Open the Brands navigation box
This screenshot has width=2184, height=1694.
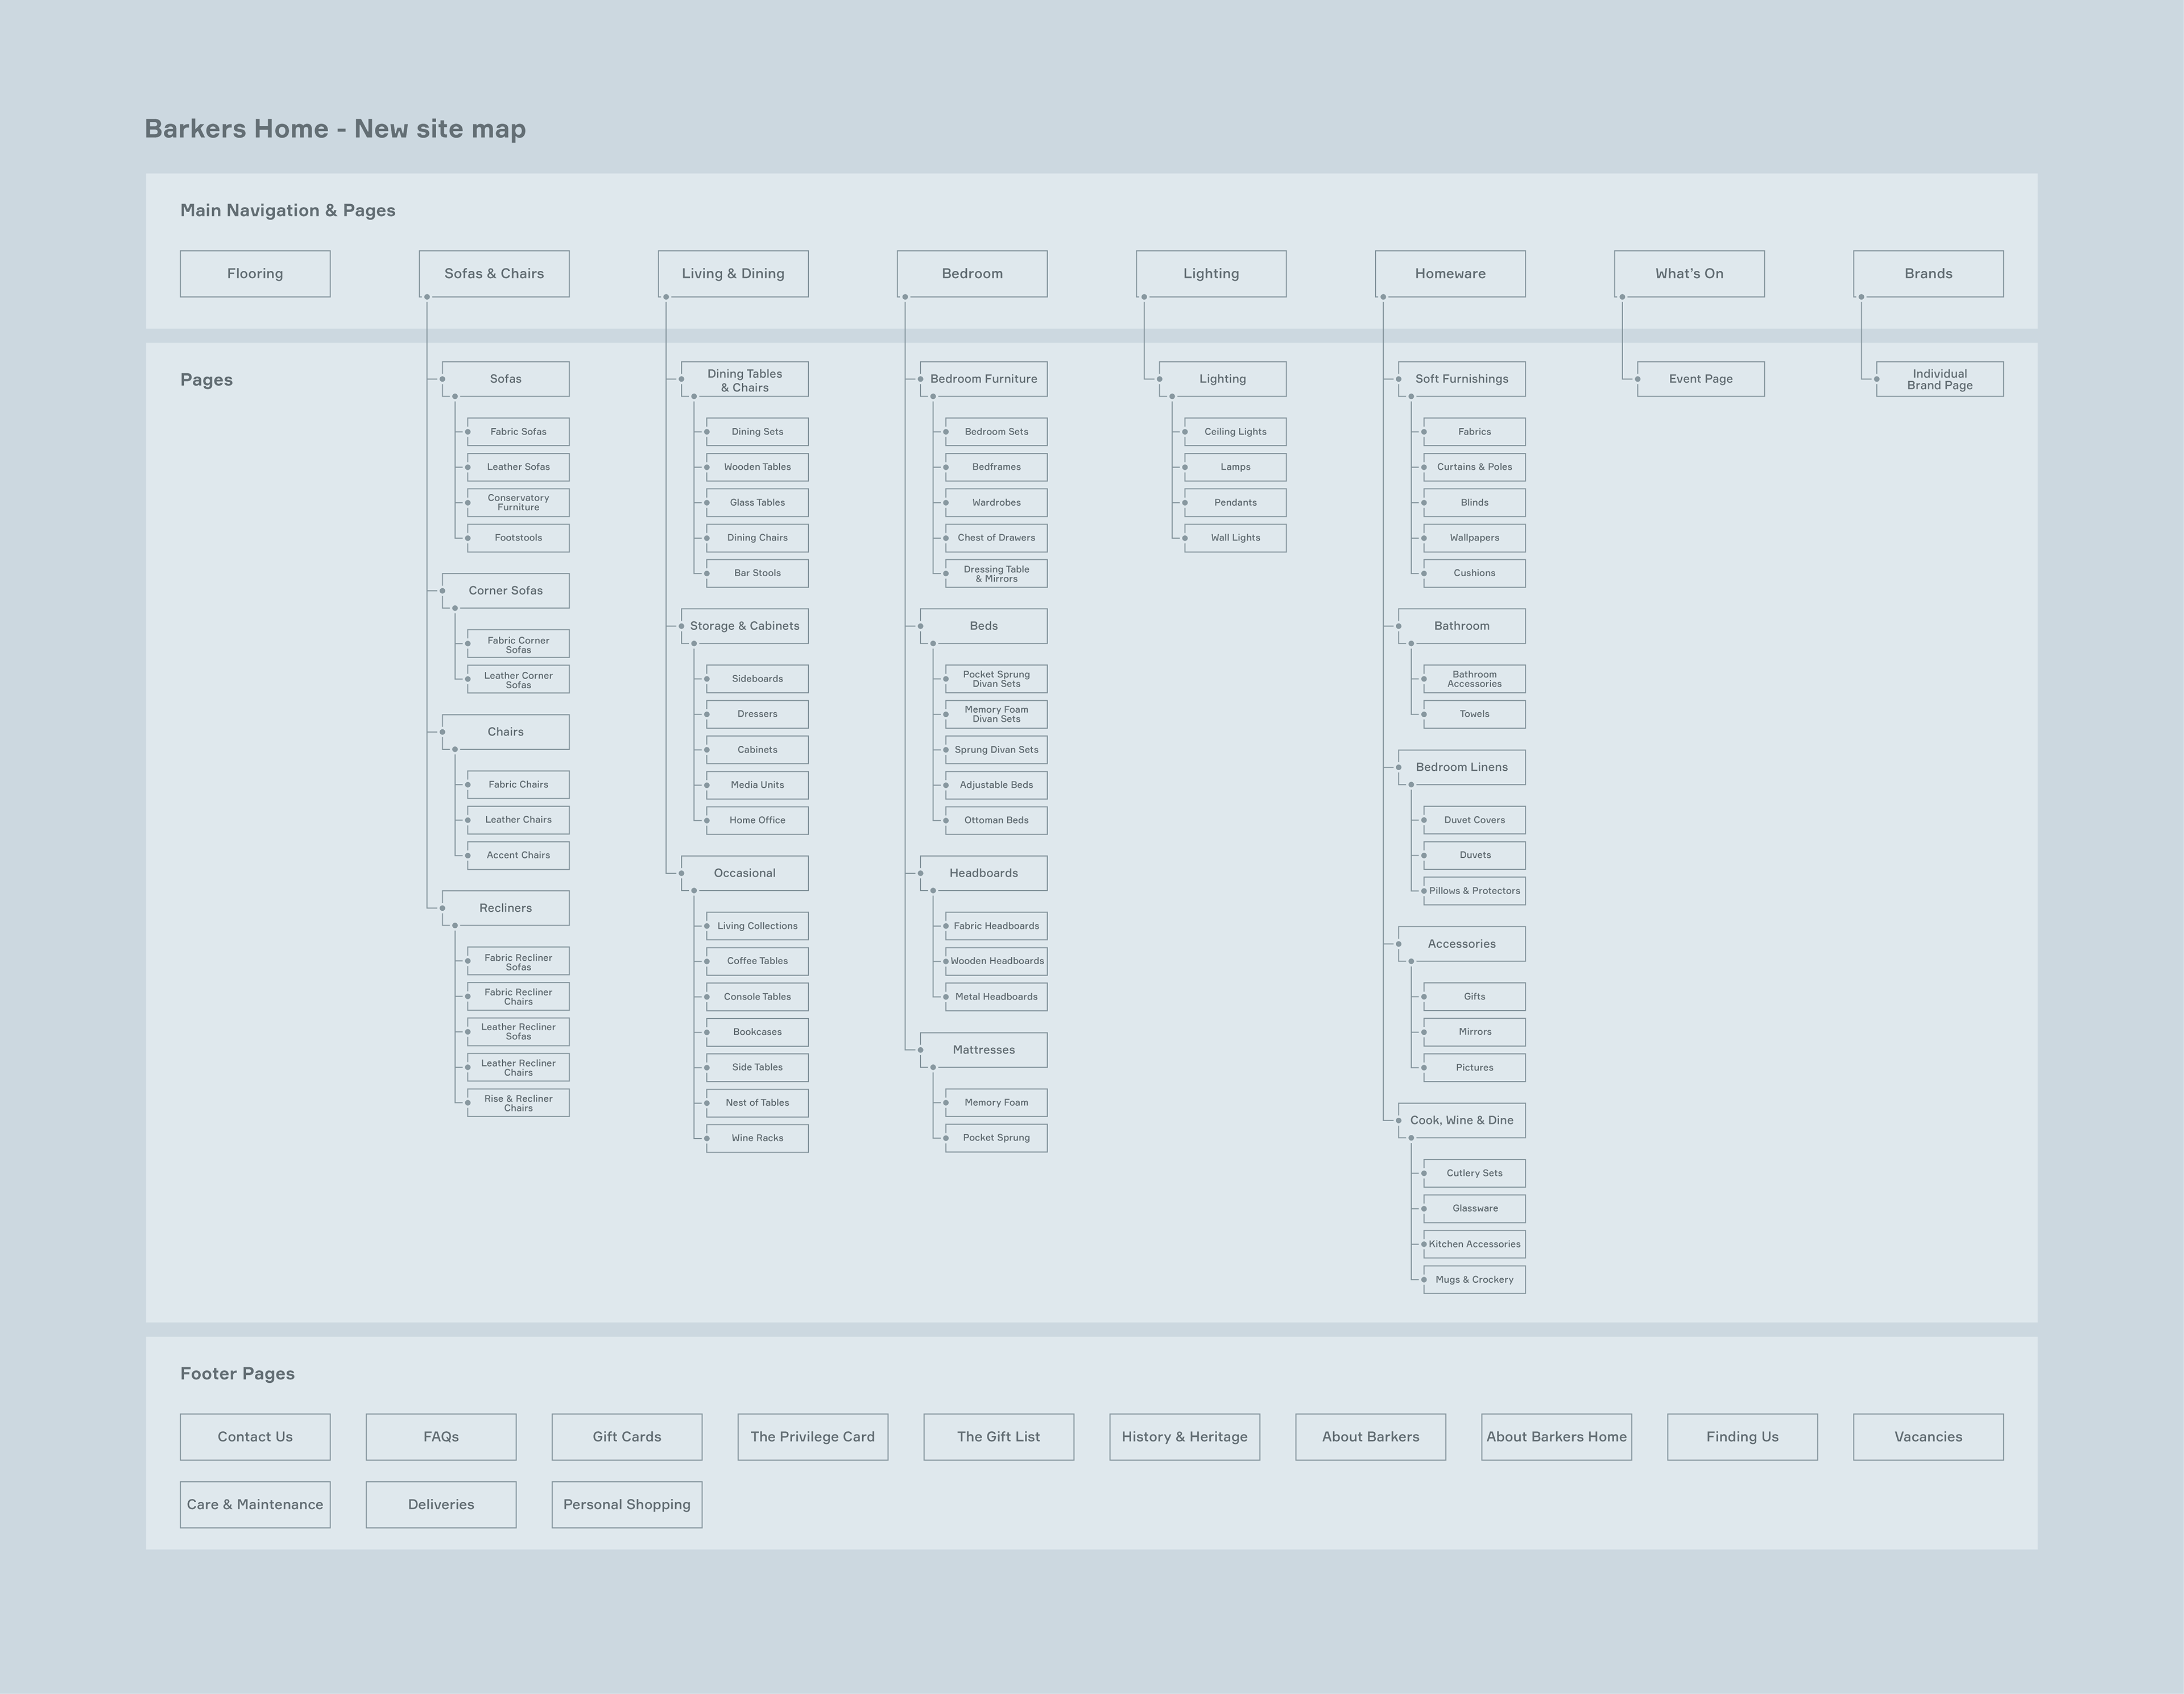pyautogui.click(x=1928, y=273)
